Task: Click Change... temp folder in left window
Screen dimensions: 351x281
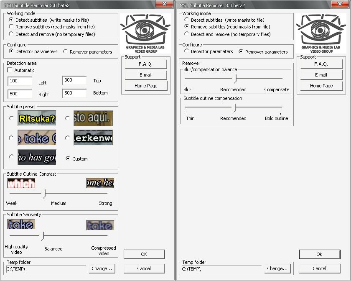Action: tap(102, 268)
